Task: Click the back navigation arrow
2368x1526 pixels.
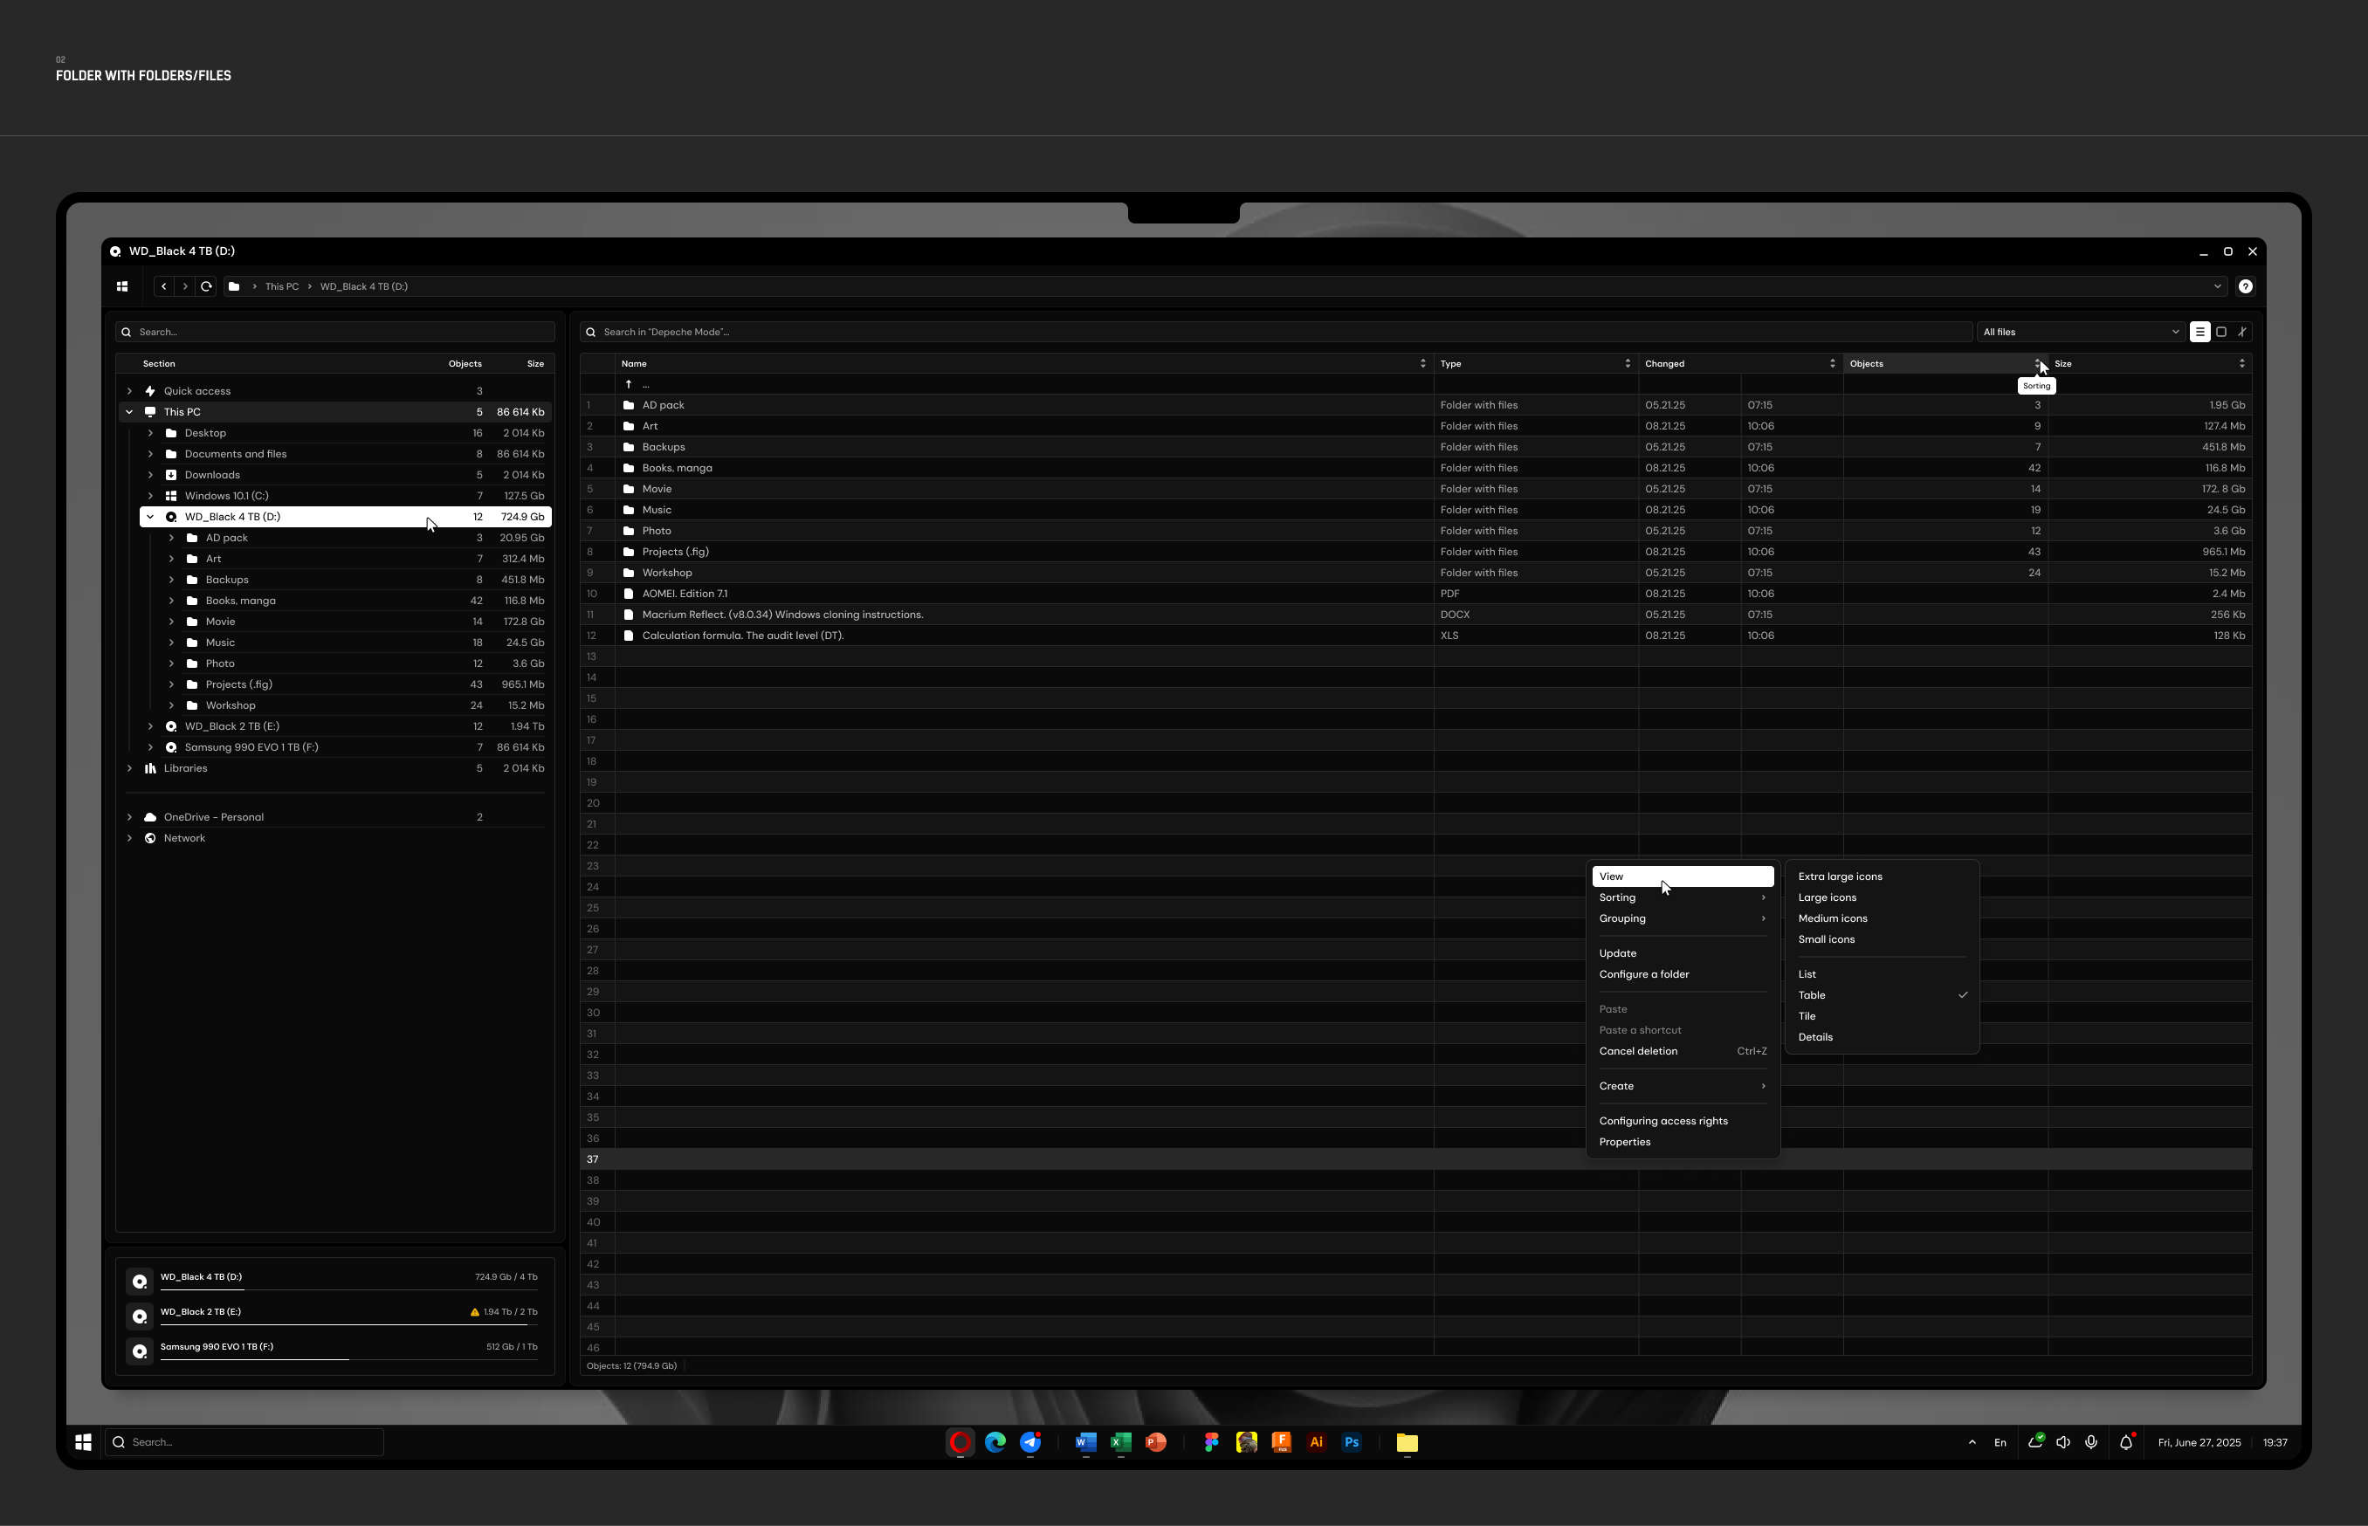Action: click(x=163, y=286)
